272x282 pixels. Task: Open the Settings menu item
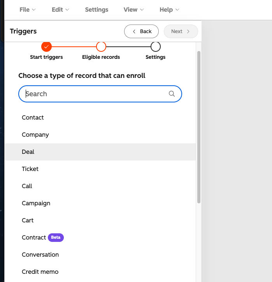pos(97,10)
